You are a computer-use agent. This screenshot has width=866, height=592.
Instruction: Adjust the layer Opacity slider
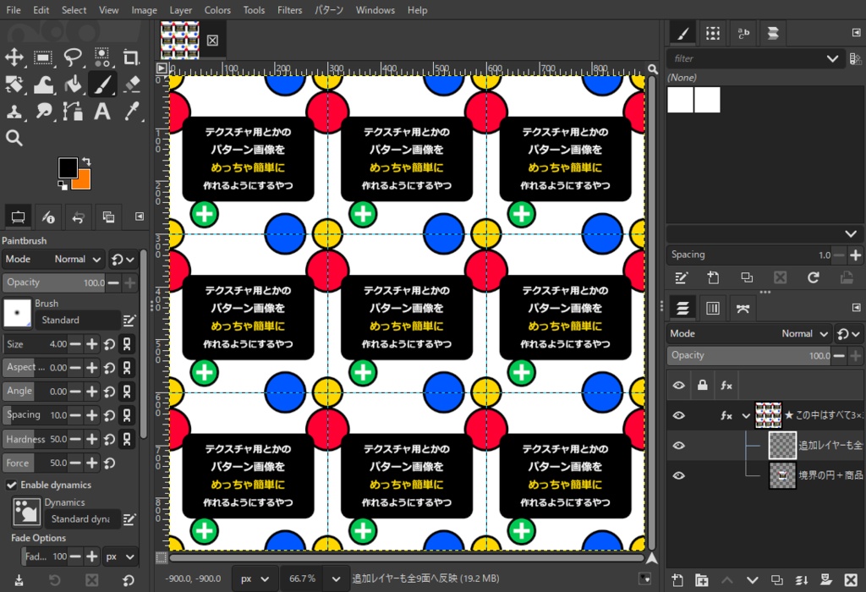point(749,356)
